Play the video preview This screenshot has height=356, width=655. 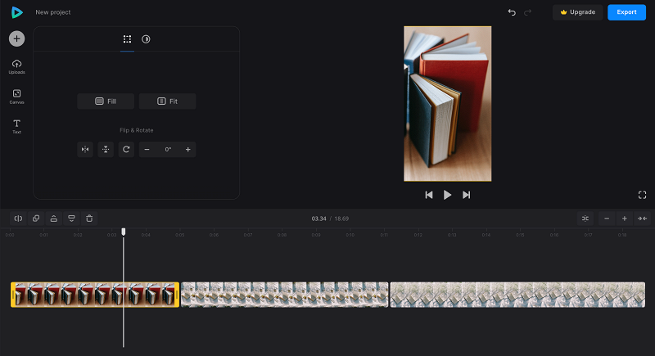(447, 195)
